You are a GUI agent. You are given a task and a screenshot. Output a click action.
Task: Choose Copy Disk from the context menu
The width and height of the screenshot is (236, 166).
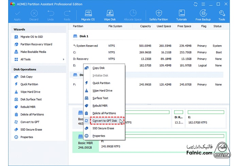(x=99, y=68)
